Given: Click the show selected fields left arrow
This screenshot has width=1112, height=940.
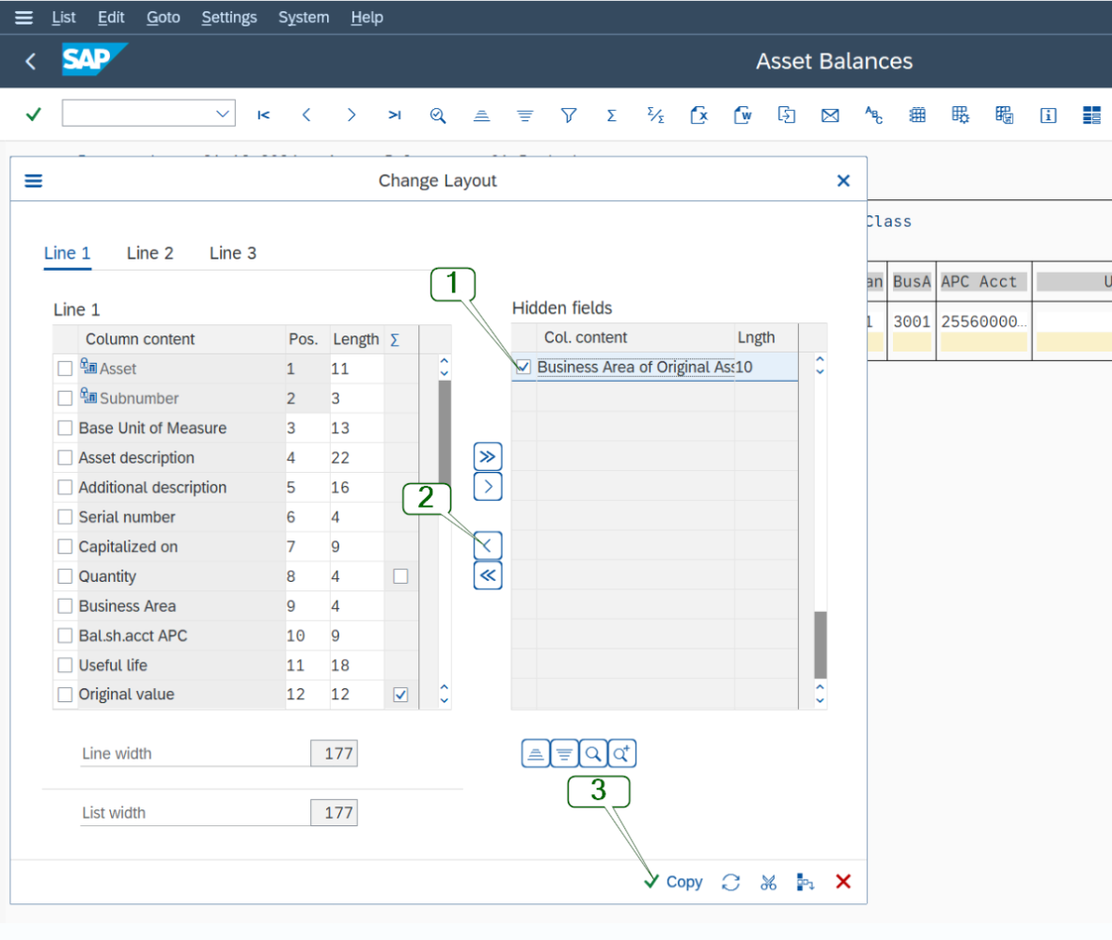Looking at the screenshot, I should point(488,545).
